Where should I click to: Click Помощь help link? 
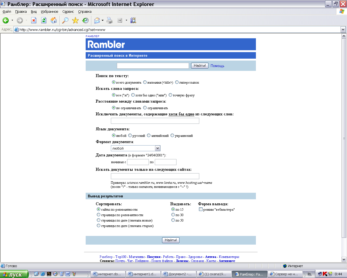click(x=217, y=66)
